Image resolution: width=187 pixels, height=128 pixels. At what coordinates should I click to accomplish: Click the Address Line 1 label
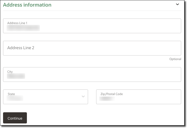tap(17, 23)
